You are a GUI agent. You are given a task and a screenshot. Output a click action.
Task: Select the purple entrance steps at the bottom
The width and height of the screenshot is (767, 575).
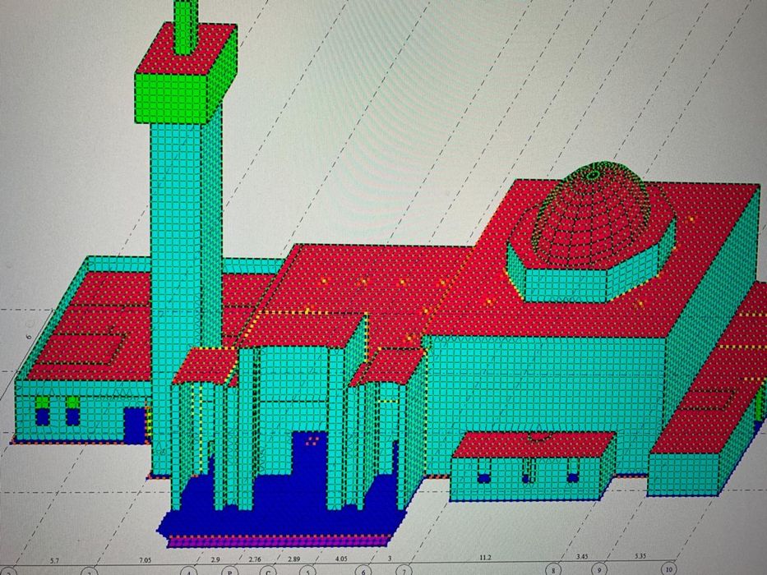(279, 540)
